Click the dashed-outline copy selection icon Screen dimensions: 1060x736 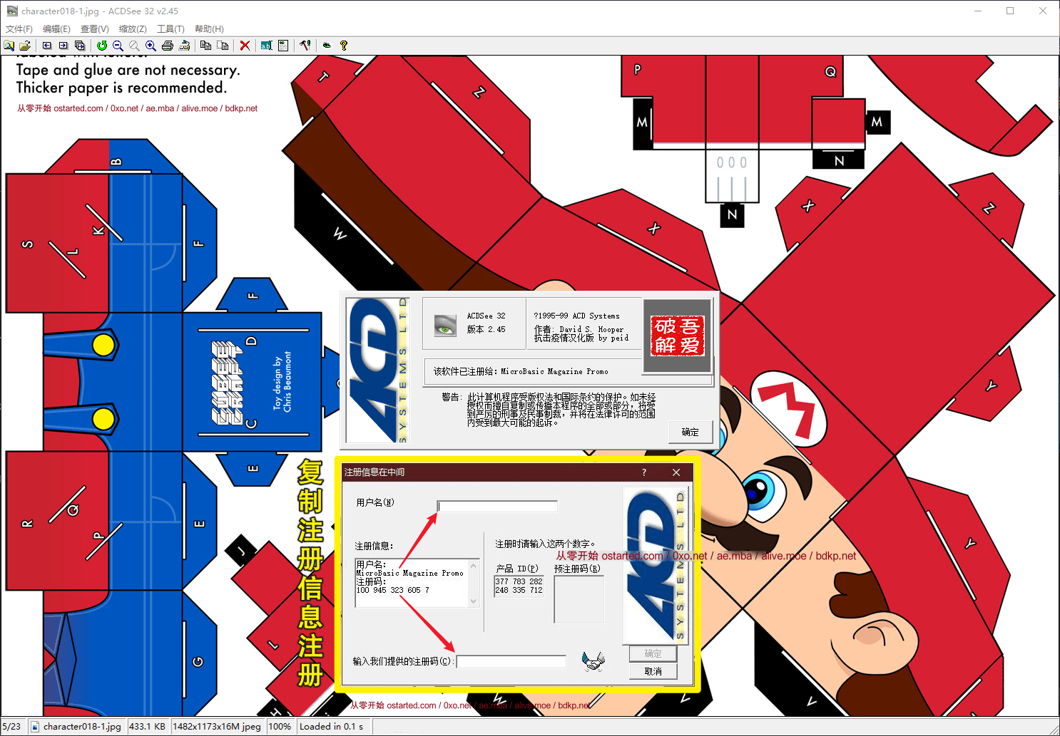pos(223,46)
